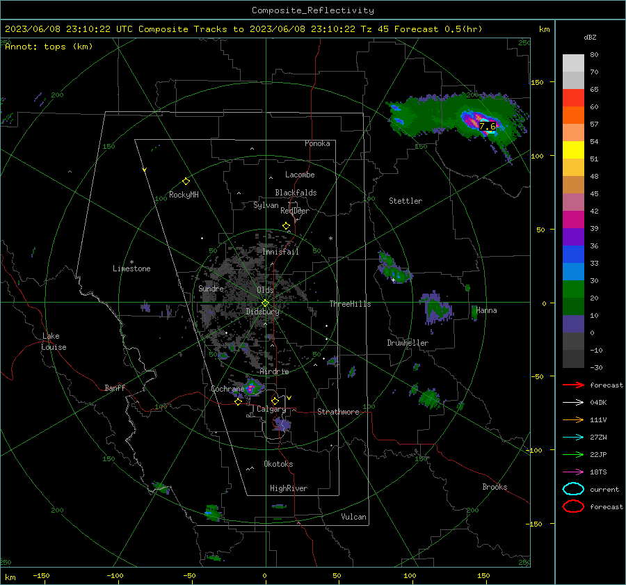The width and height of the screenshot is (626, 585).
Task: Click the 'Annot: tops (km)' label
Action: click(x=49, y=47)
